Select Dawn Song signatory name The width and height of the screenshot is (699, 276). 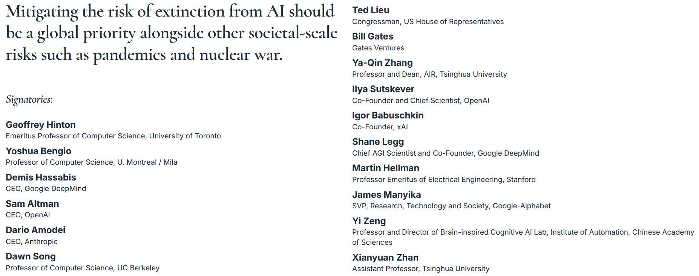31,256
